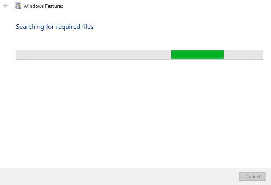Viewport: 271px width, 185px height.
Task: Click the word 'Searching' in the heading
Action: click(30, 27)
